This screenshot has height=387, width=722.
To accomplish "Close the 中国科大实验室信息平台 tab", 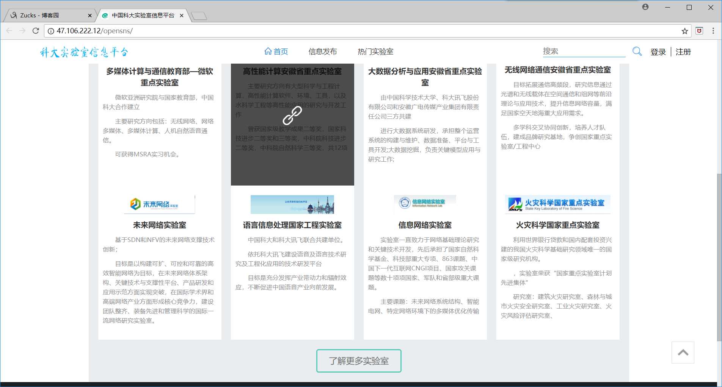I will (182, 16).
